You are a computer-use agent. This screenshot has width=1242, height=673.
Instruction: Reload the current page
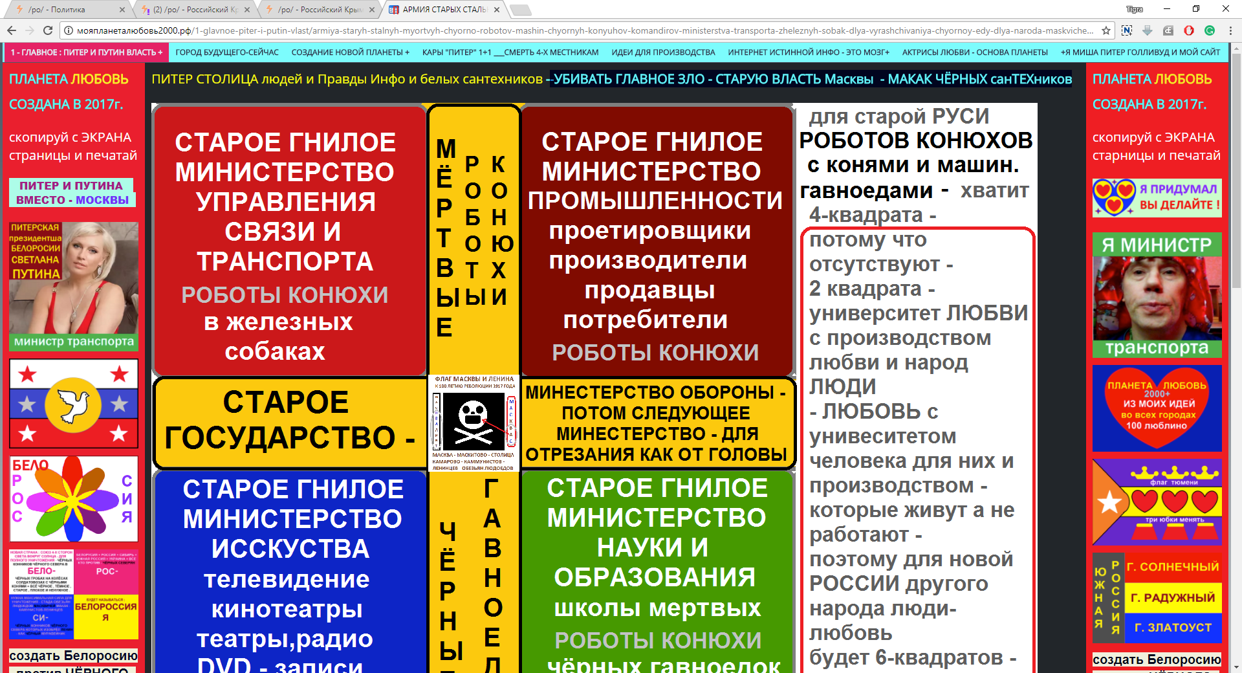click(x=48, y=30)
